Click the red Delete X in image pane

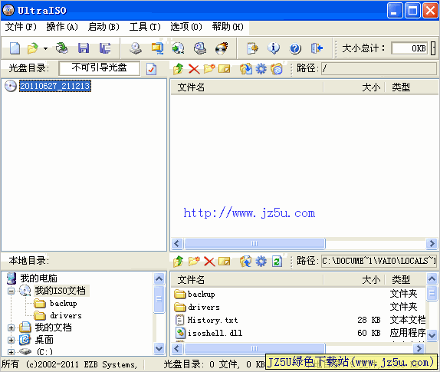point(194,69)
